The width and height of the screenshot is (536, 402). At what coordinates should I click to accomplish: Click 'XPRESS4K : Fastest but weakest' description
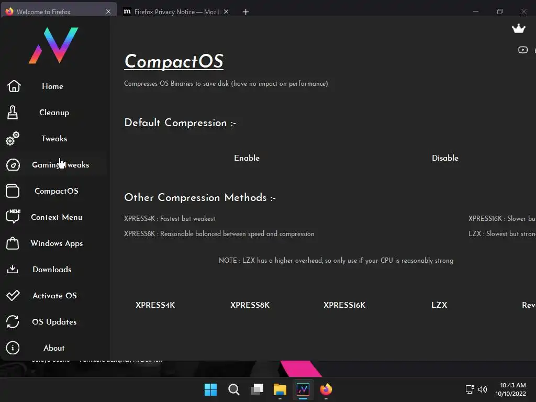click(170, 218)
